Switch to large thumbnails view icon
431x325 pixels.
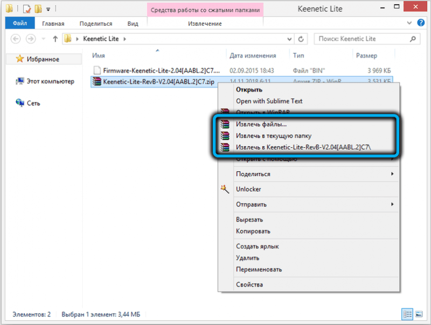419,314
